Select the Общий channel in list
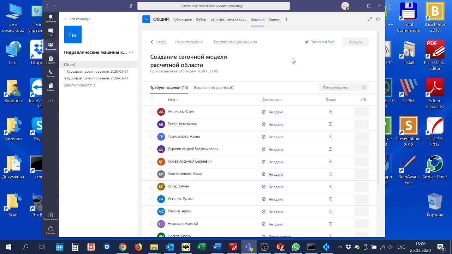Image resolution: width=452 pixels, height=254 pixels. point(98,65)
